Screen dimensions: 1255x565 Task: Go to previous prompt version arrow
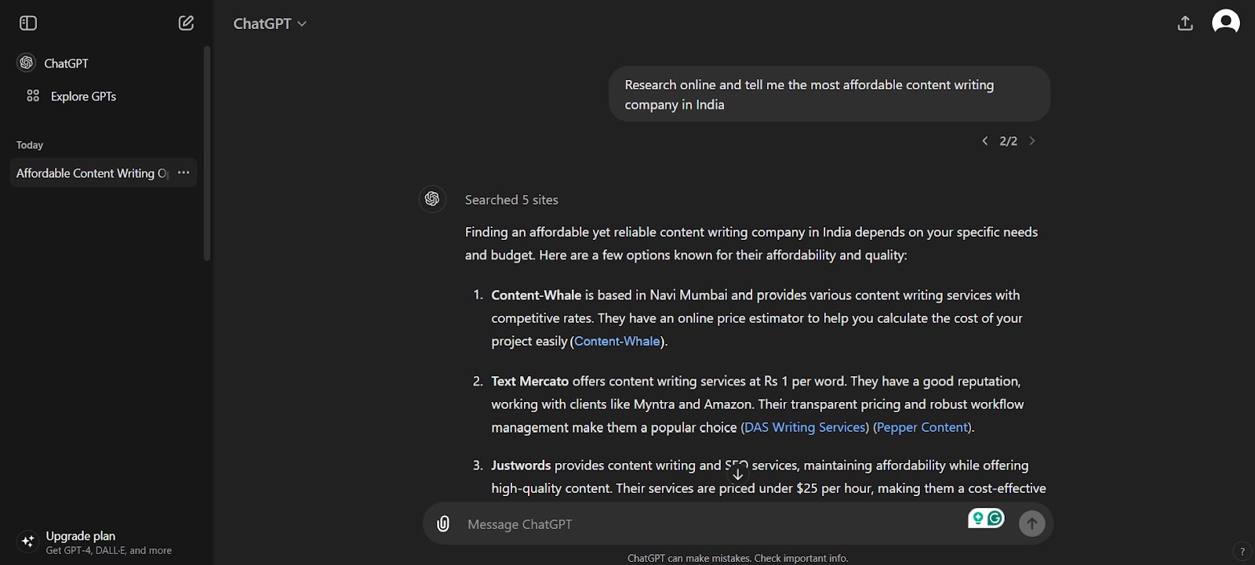tap(985, 141)
